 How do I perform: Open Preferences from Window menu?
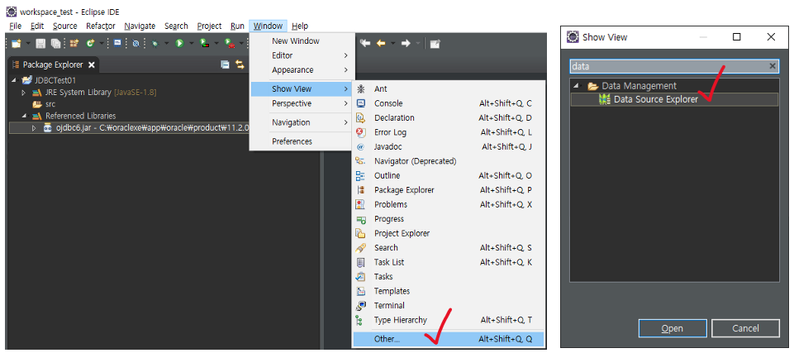click(x=302, y=141)
